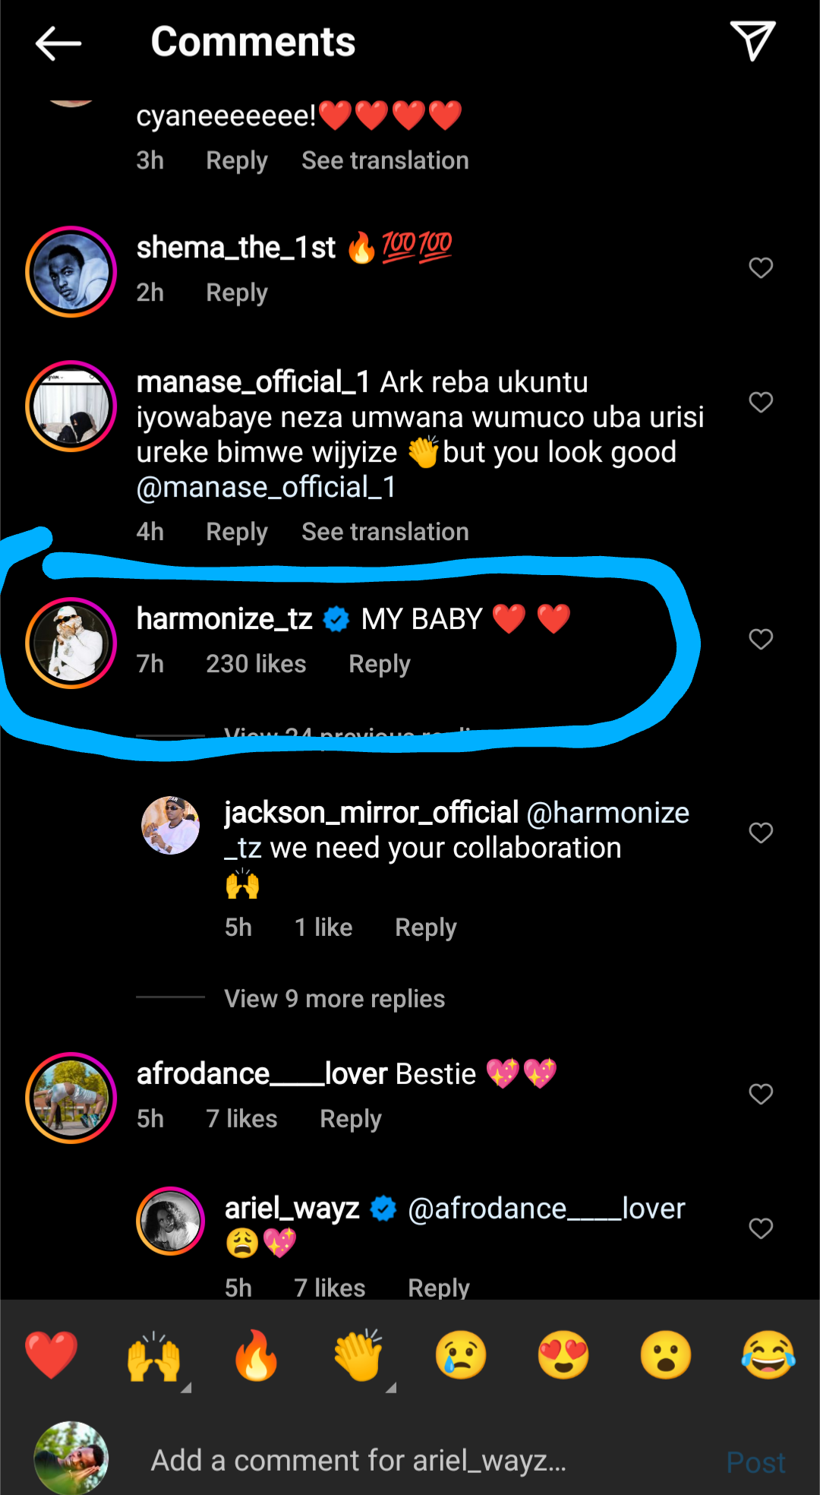Screen dimensions: 820x1495
Task: Insert the crying face quick emoji
Action: (461, 1355)
